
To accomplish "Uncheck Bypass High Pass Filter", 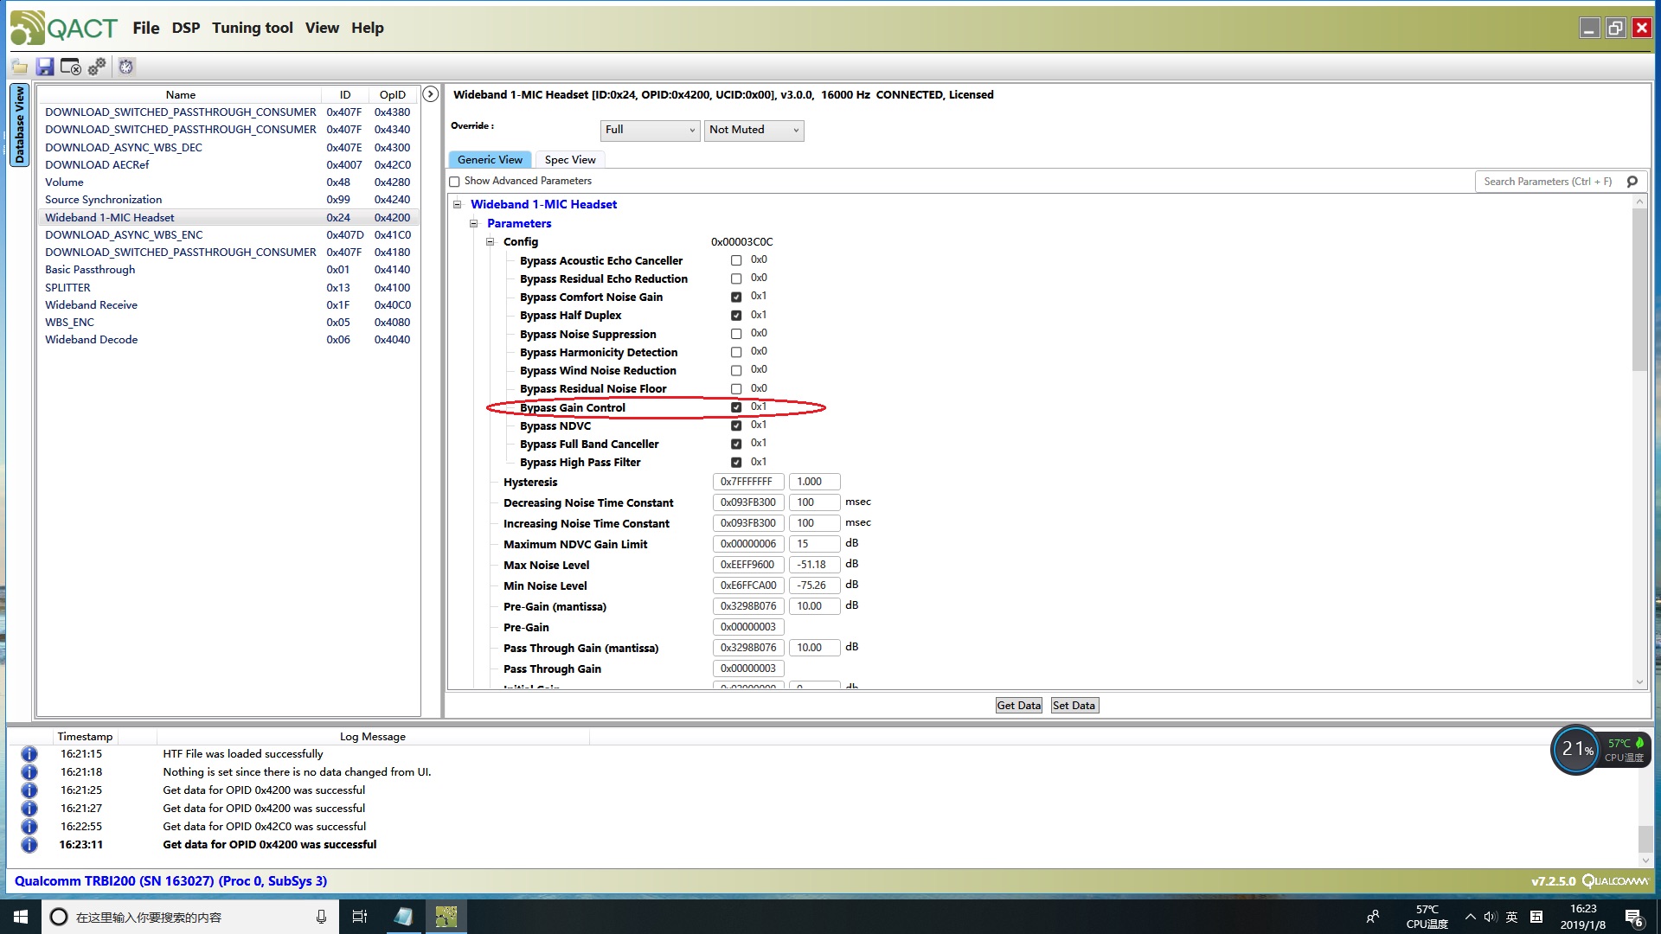I will pos(736,463).
